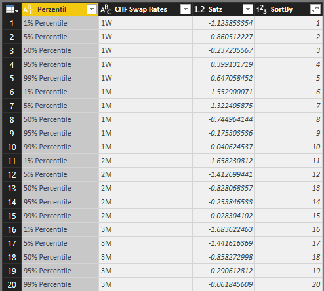Click the Satz value -0.860512227
This screenshot has height=291, width=324.
[230, 37]
